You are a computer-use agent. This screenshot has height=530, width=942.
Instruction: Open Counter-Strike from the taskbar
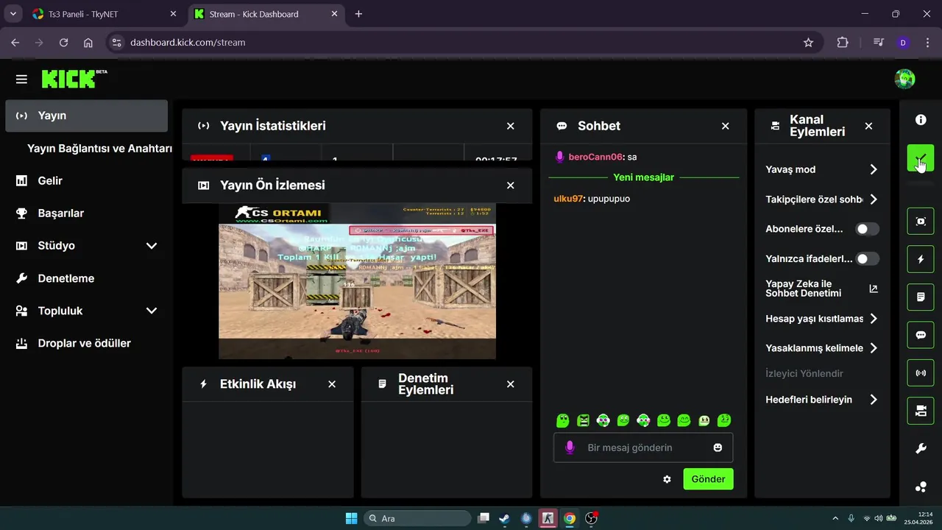547,518
